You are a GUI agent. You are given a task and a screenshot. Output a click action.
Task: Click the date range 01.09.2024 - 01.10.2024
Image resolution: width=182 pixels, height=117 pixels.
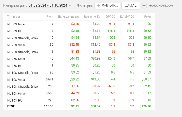tap(48, 5)
